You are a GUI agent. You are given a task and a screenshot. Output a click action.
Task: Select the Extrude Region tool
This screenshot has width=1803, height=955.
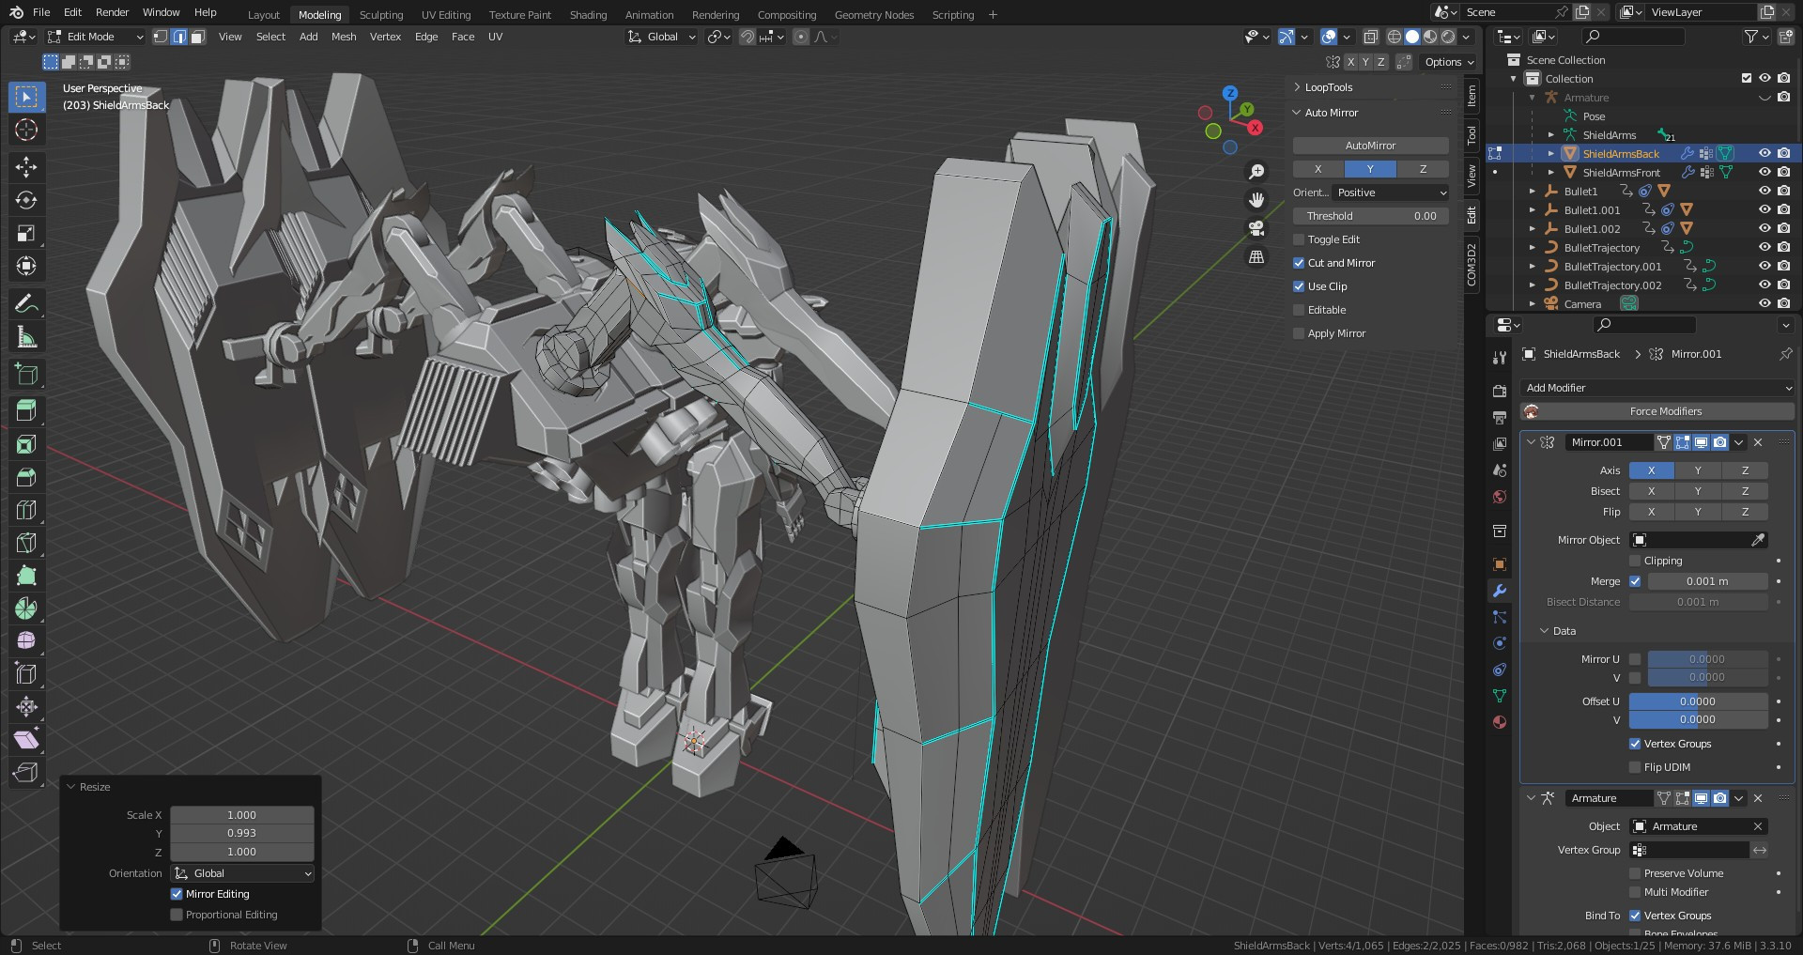click(26, 410)
